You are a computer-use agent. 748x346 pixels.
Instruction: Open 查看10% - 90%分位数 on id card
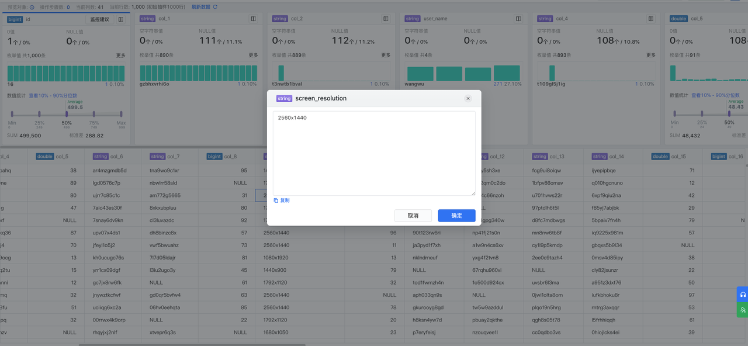[53, 95]
